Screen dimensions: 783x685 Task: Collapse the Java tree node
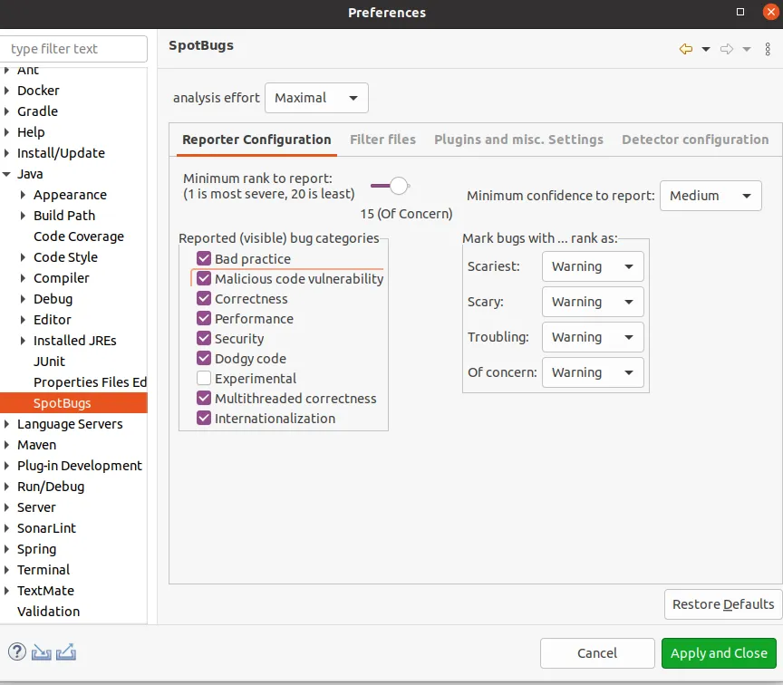6,174
